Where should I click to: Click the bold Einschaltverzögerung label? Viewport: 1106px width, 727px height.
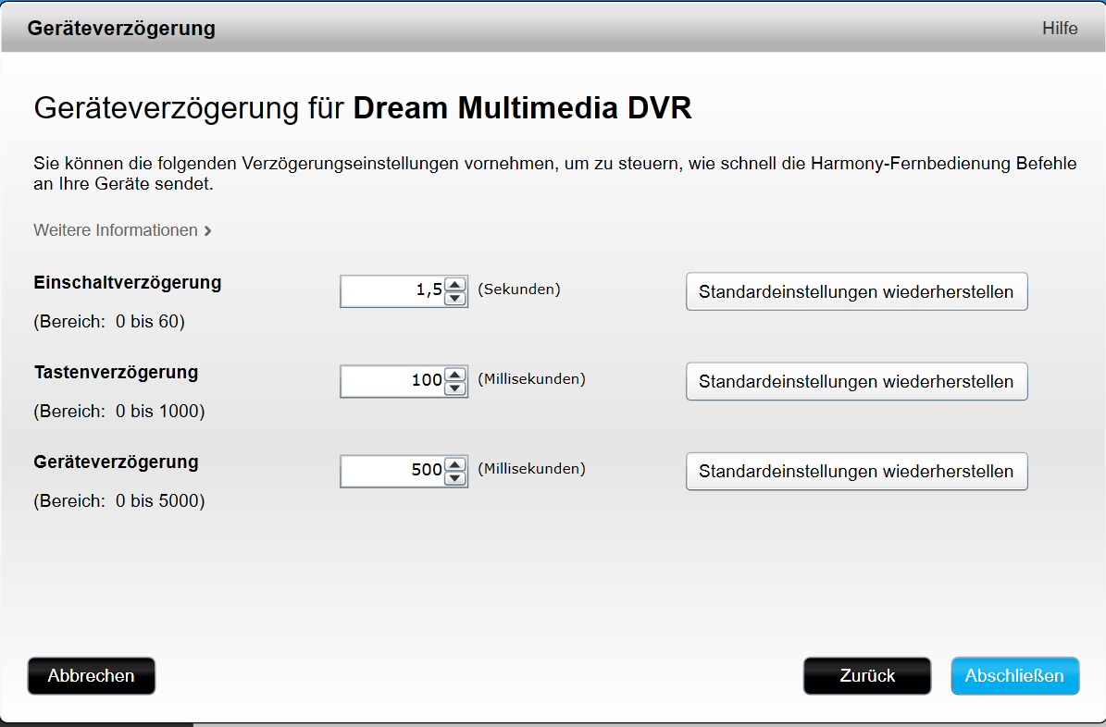tap(128, 283)
